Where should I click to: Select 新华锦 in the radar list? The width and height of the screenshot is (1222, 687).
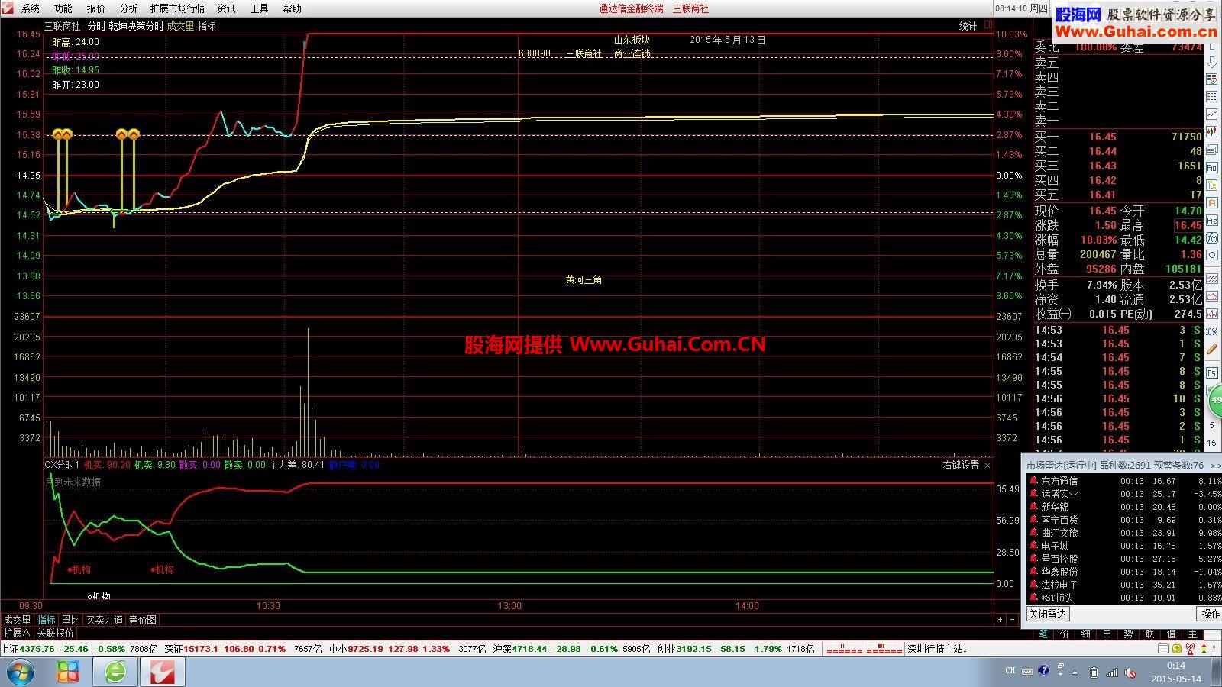pyautogui.click(x=1055, y=507)
